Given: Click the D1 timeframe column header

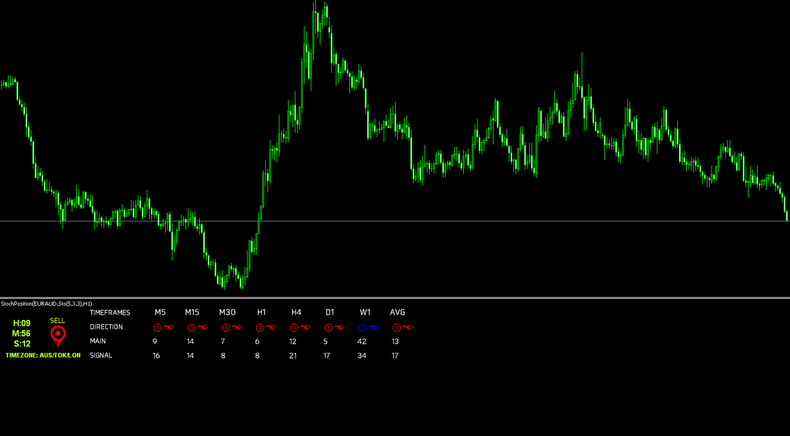Looking at the screenshot, I should 330,312.
